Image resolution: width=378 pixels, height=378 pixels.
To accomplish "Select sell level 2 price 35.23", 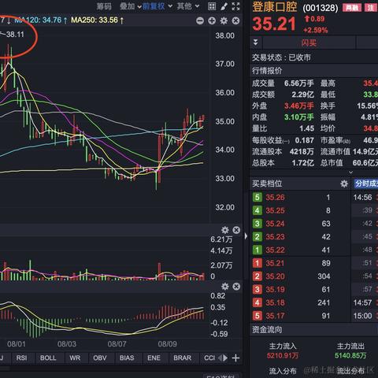I will 275,237.
